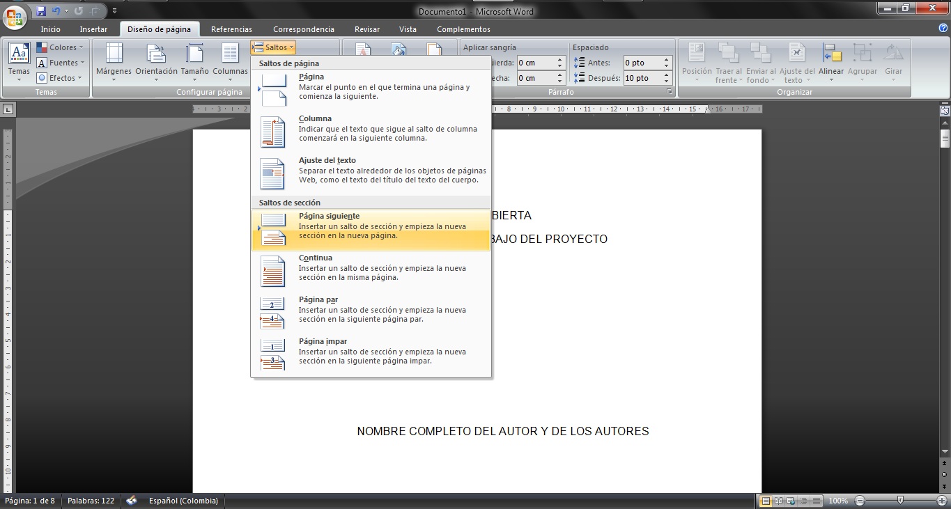The height and width of the screenshot is (509, 951).
Task: Click the Girar rotate icon
Action: 893,61
